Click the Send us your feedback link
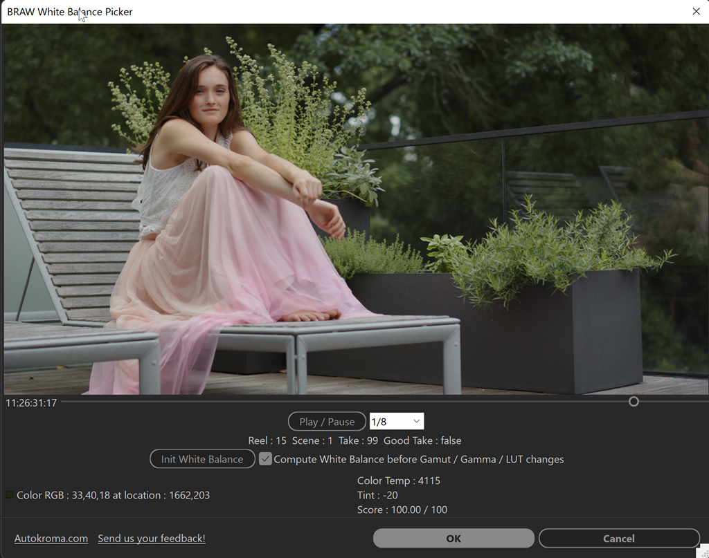 (151, 539)
